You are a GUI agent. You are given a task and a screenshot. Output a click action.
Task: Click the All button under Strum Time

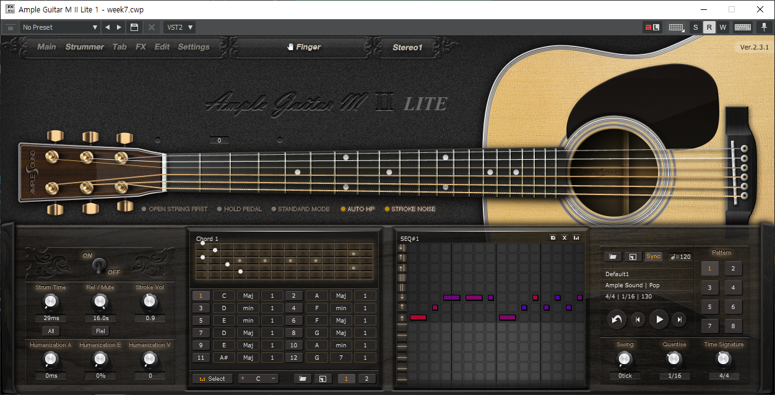pos(51,331)
